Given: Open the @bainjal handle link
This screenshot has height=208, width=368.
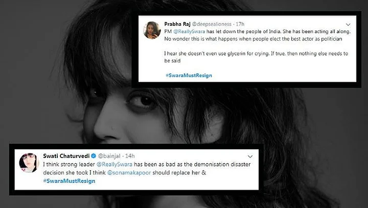Looking at the screenshot, I should 108,155.
